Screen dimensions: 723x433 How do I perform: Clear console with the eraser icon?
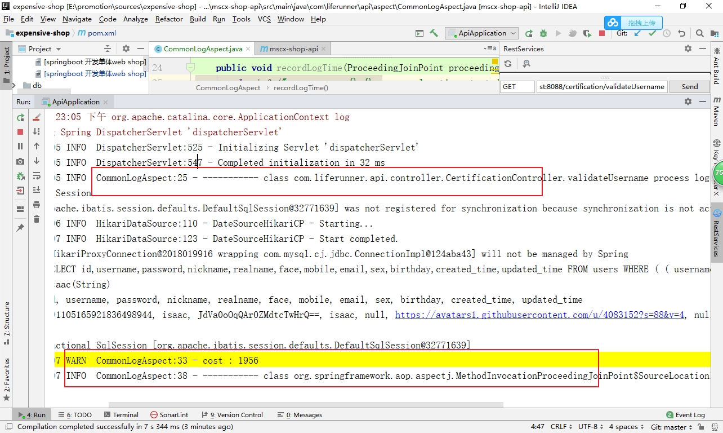click(37, 117)
